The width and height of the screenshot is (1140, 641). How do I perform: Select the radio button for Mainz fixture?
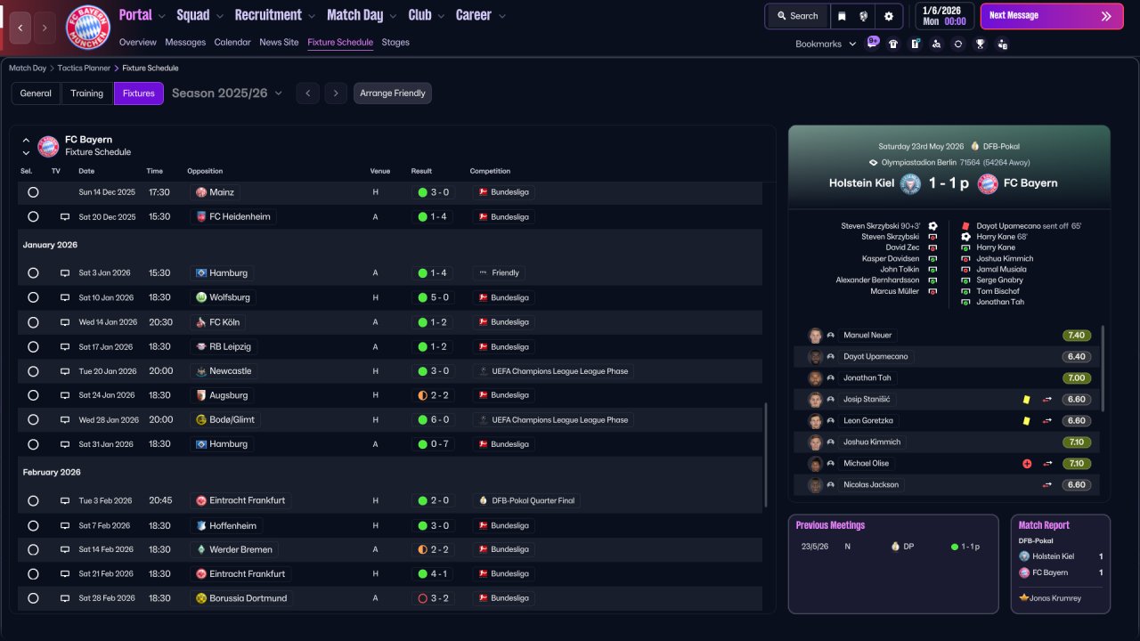coord(33,192)
